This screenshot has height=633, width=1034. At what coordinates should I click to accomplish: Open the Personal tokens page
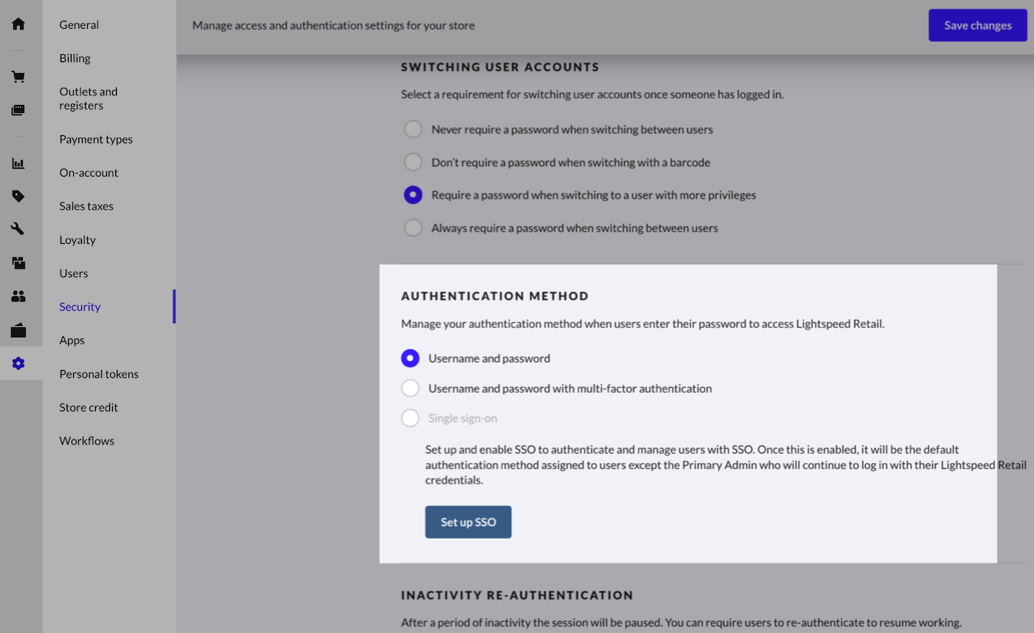98,374
